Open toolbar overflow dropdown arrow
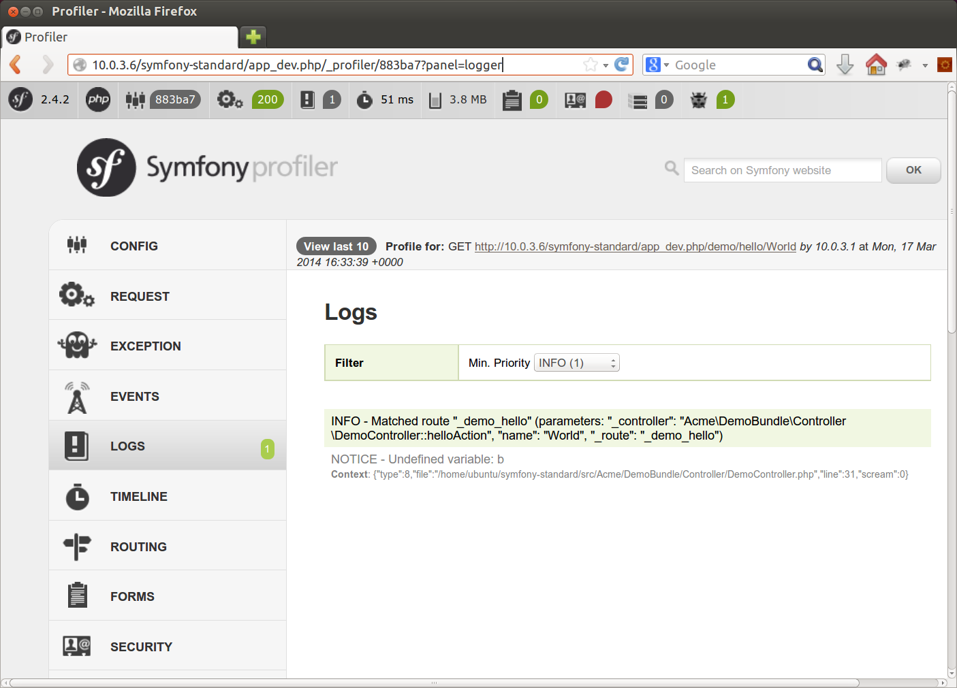Screen dimensions: 957x688 [925, 65]
